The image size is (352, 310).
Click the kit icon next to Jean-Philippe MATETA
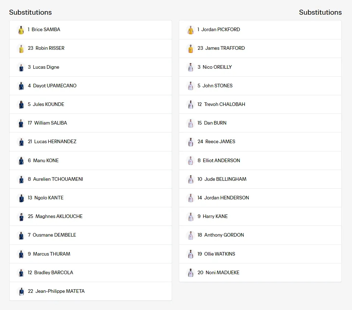pos(21,291)
